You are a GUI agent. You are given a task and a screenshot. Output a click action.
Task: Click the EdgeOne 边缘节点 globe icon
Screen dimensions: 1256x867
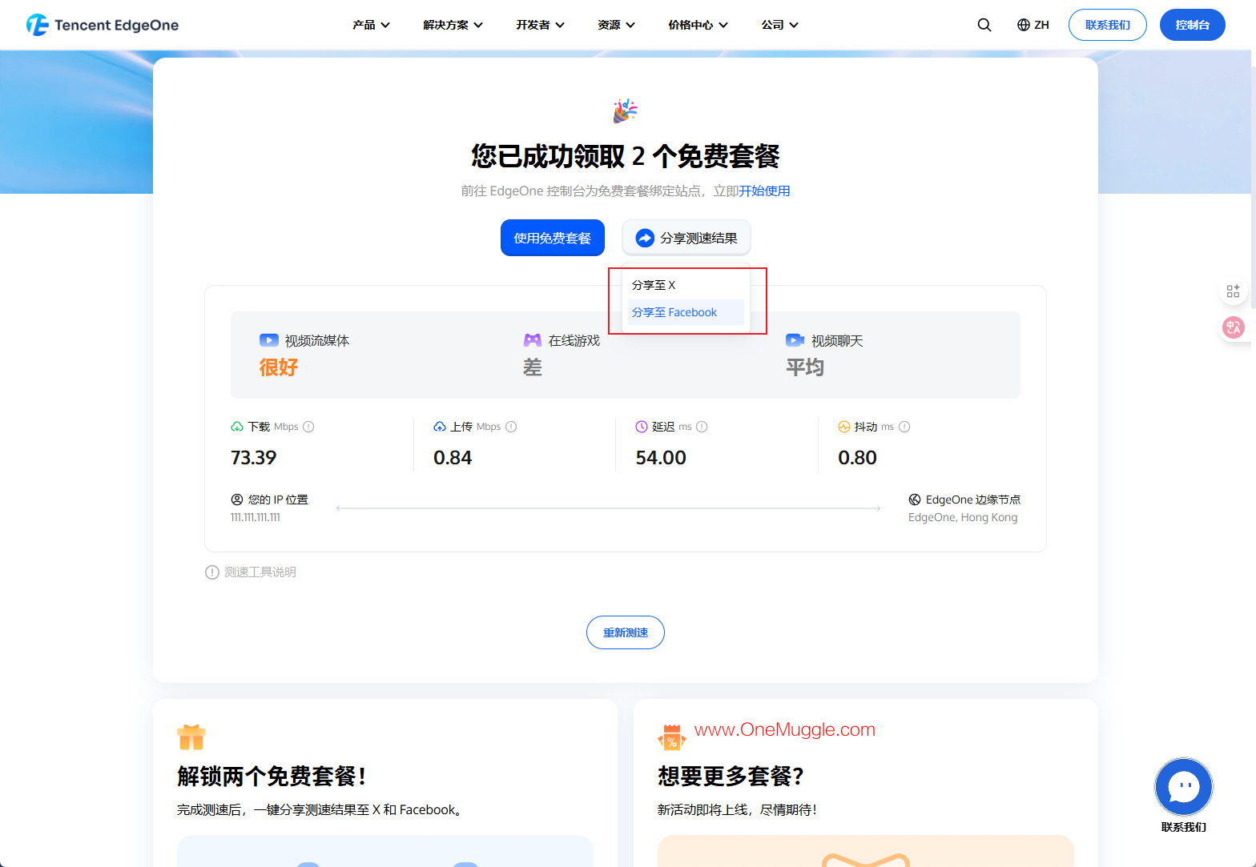[x=915, y=500]
